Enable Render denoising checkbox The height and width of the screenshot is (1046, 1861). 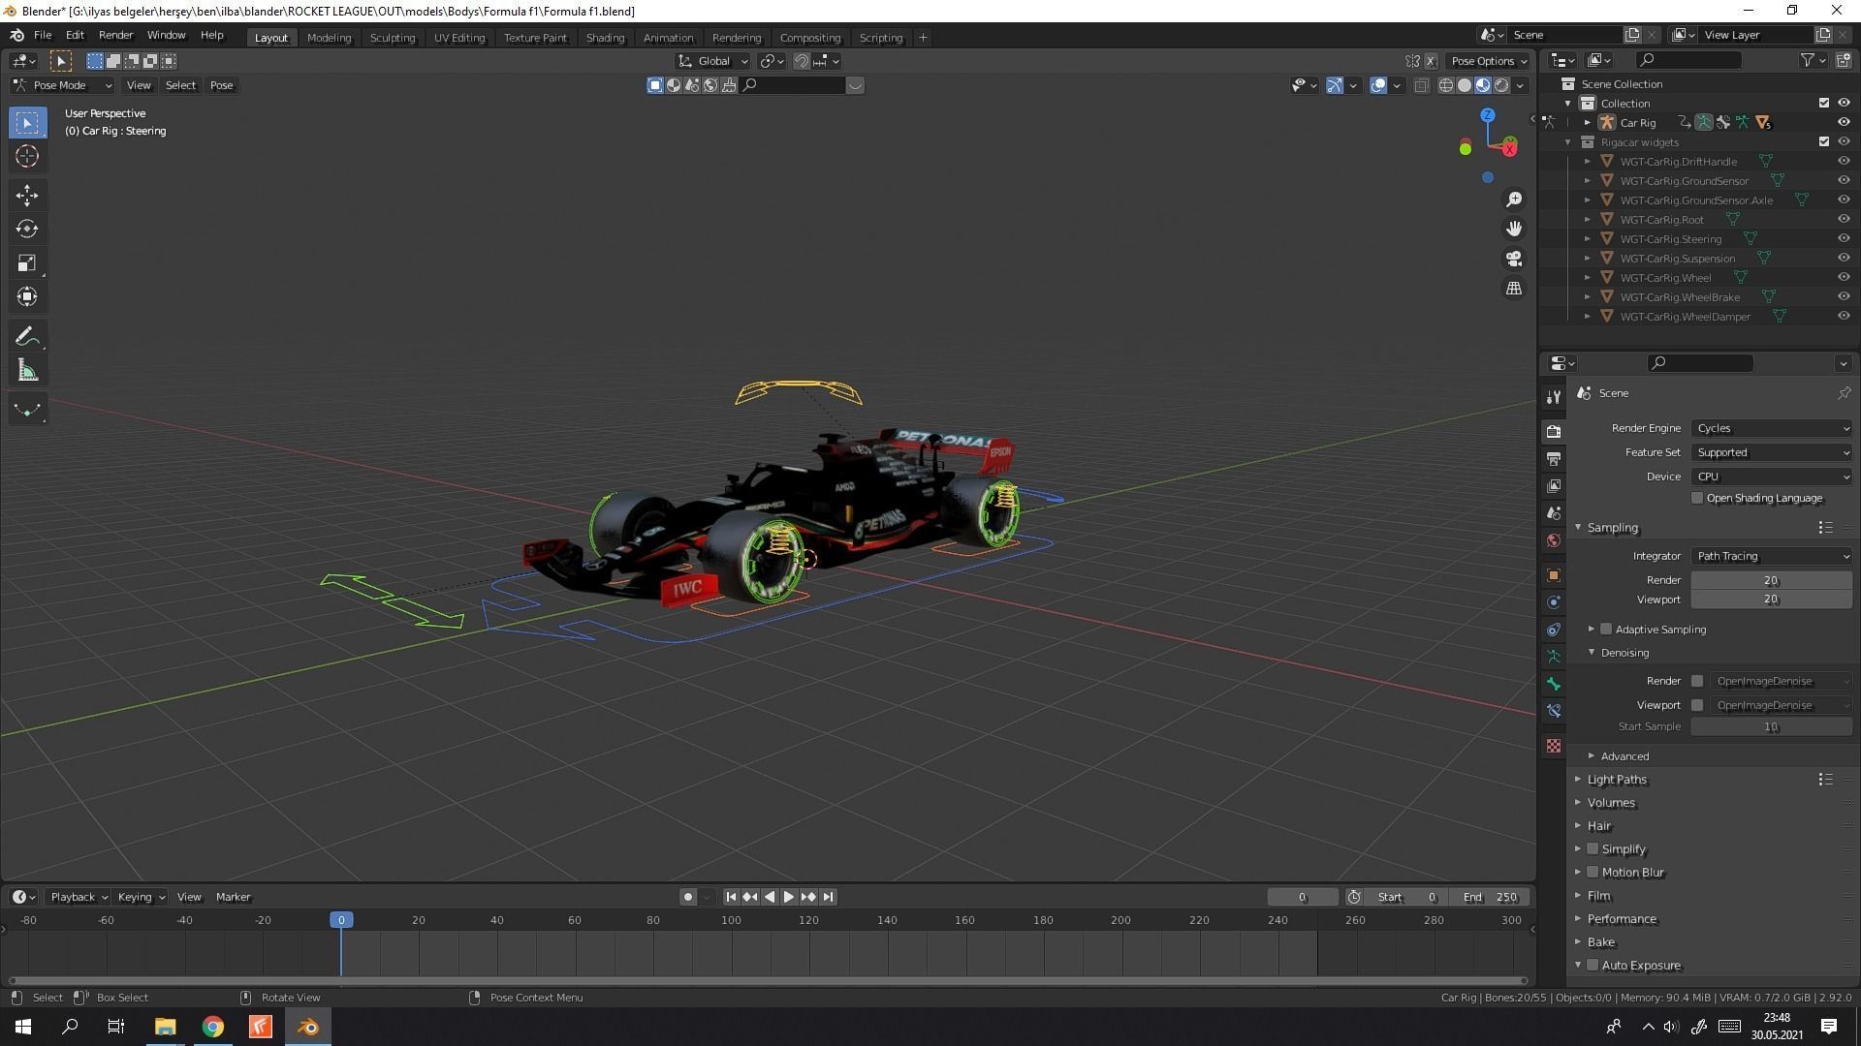coord(1697,681)
